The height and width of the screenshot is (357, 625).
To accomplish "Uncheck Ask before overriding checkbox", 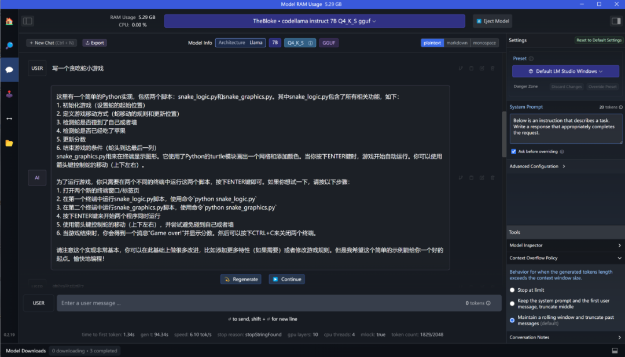I will [513, 151].
